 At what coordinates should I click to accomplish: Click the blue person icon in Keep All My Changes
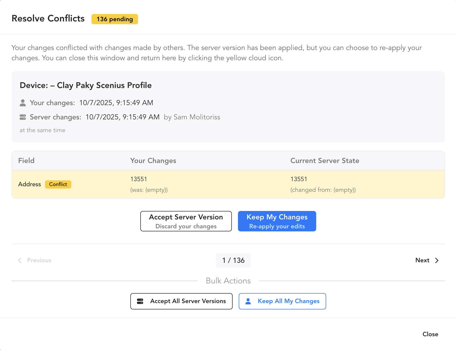pyautogui.click(x=248, y=301)
